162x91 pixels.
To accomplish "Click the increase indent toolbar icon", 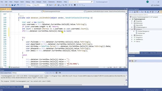I will [x=66, y=5].
